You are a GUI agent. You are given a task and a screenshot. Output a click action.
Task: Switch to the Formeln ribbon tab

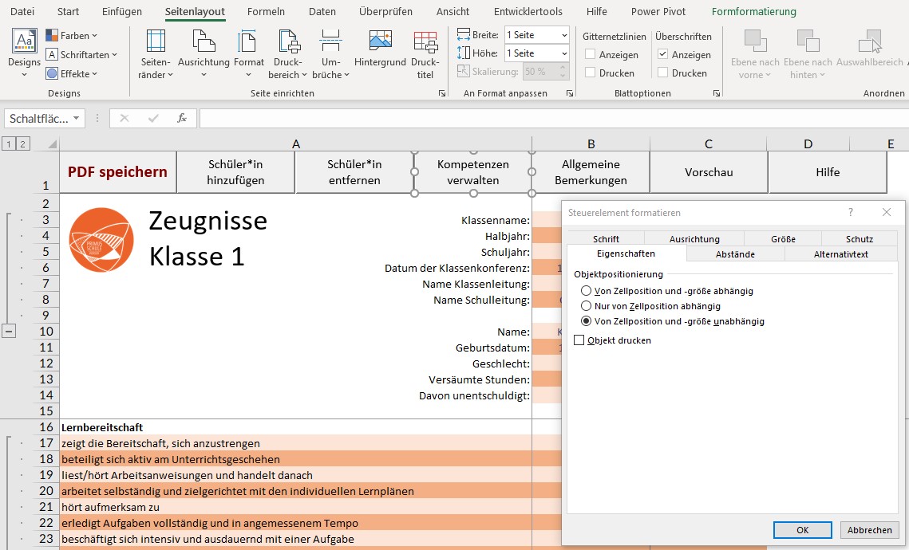click(266, 11)
